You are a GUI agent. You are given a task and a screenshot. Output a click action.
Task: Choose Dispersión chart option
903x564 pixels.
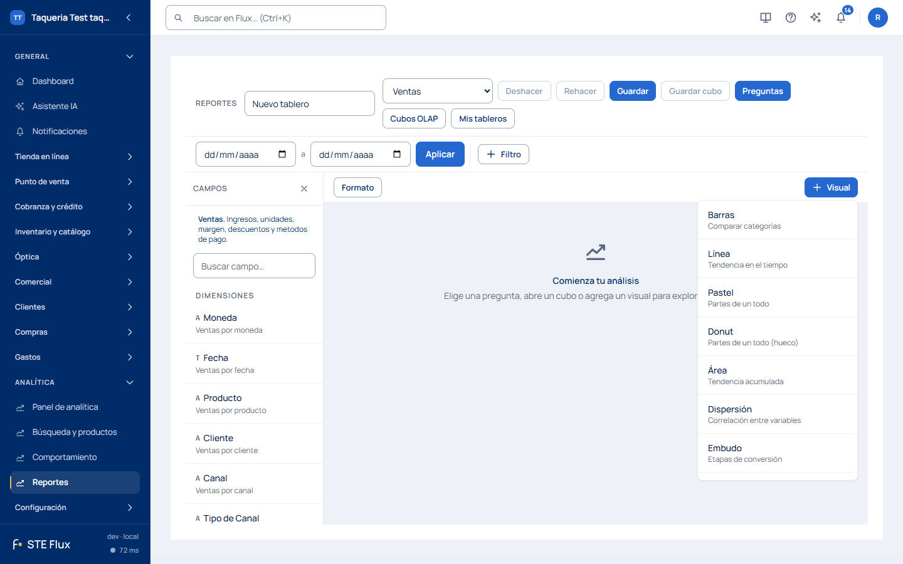pyautogui.click(x=778, y=414)
